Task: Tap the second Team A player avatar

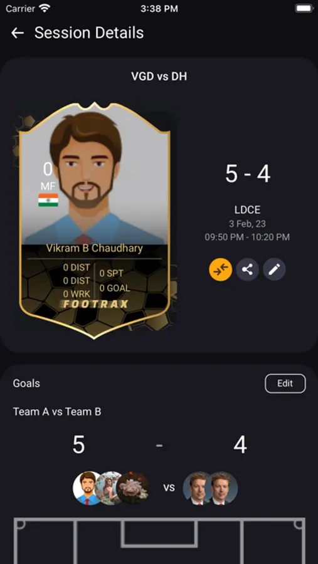Action: click(x=109, y=488)
